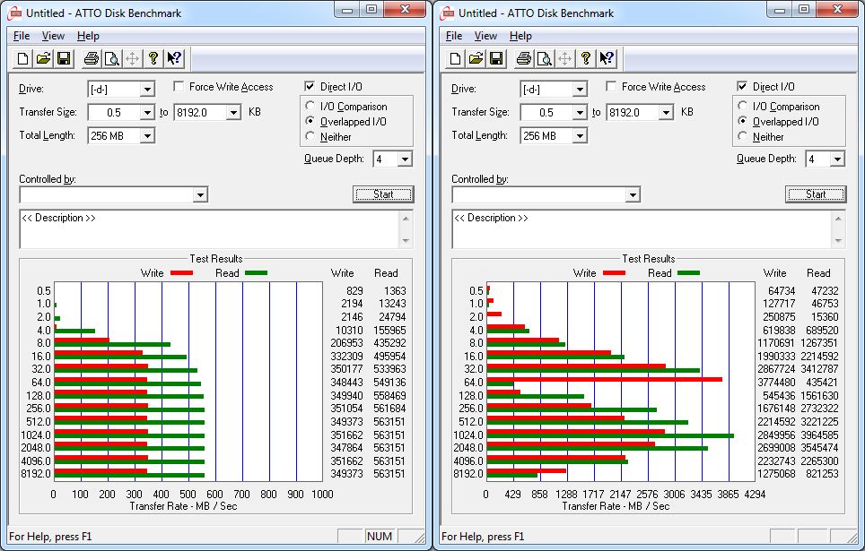This screenshot has height=551, width=865.
Task: Click context help arrow icon in left window
Action: (x=174, y=58)
